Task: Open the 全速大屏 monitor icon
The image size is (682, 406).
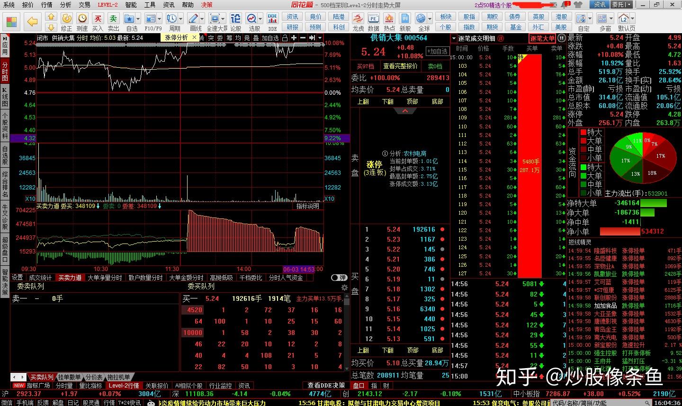Action: [215, 18]
